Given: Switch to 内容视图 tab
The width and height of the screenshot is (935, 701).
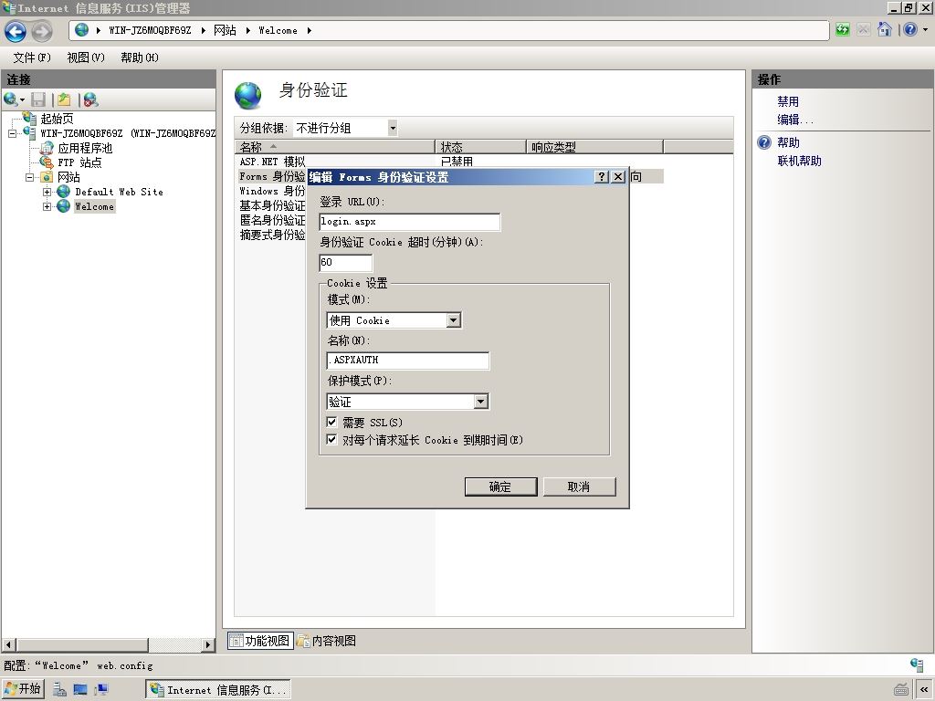Looking at the screenshot, I should tap(327, 641).
